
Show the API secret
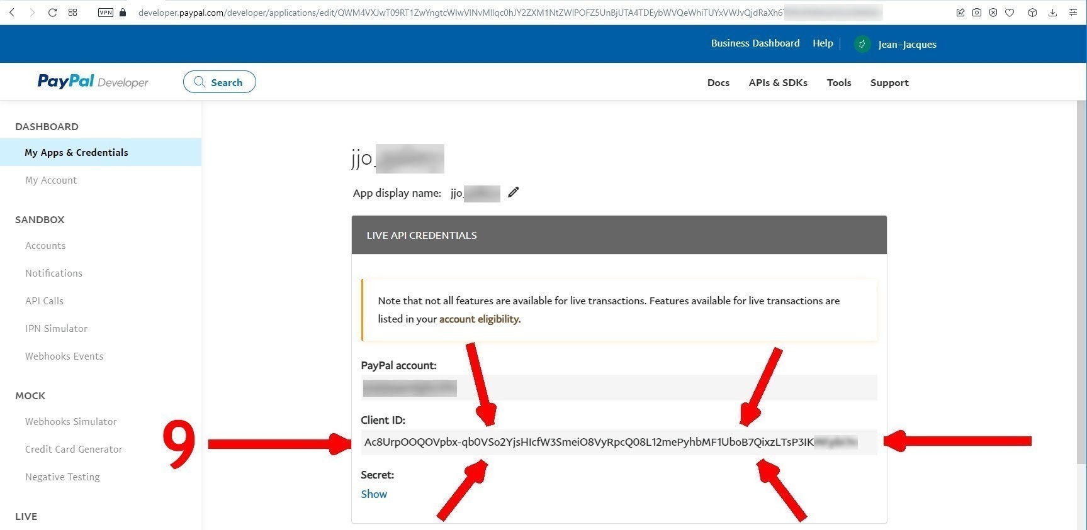pos(374,494)
